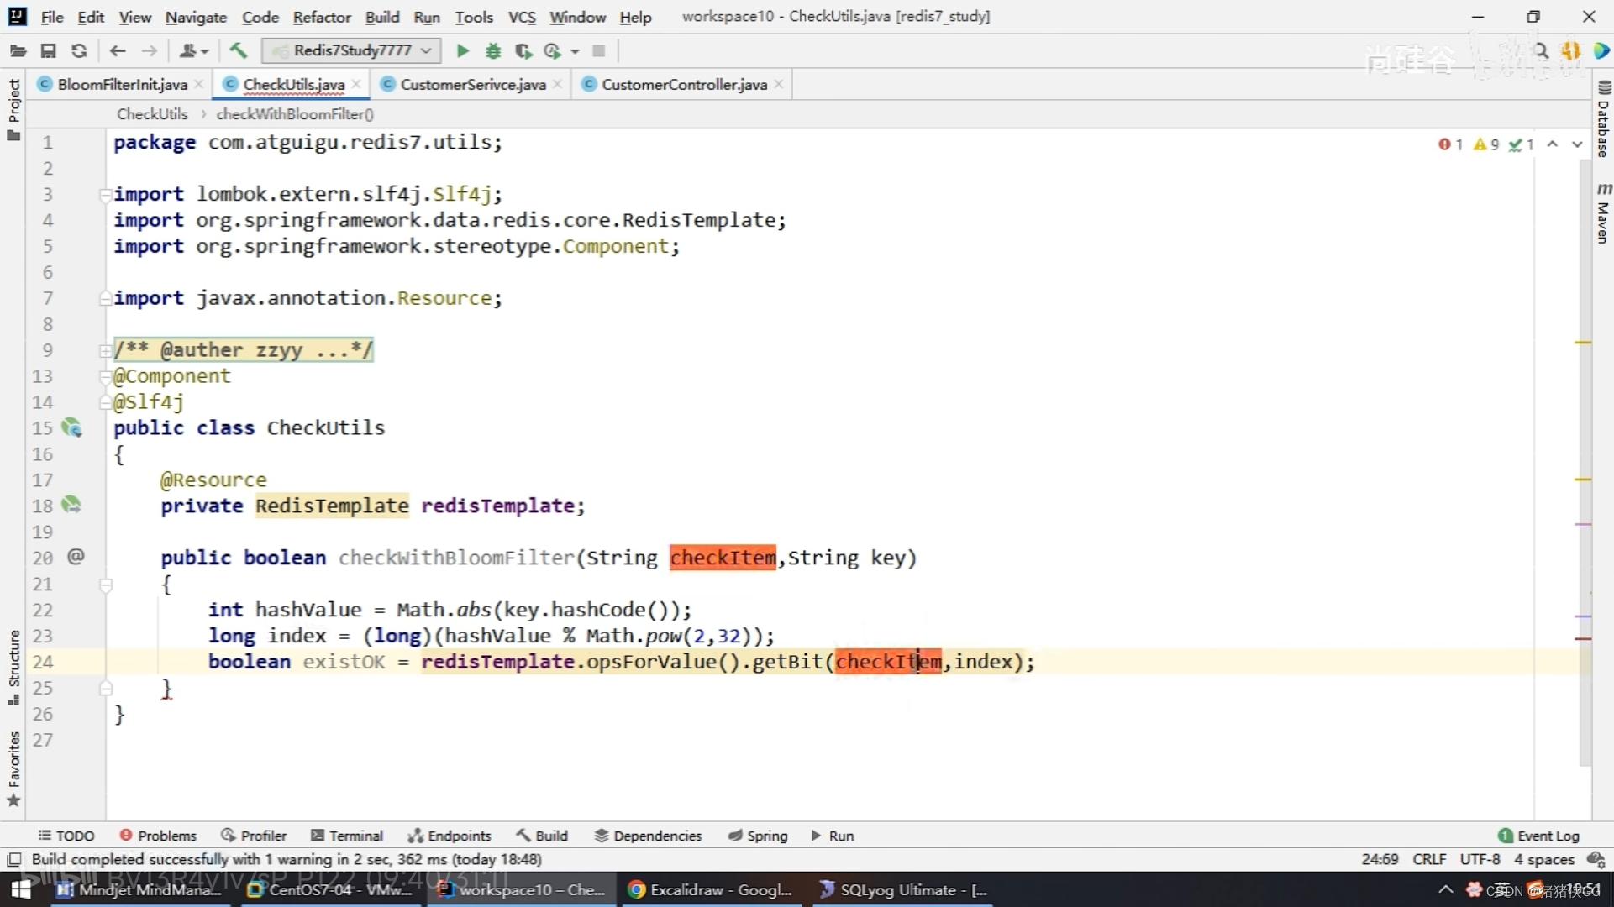Collapse the method body fold on line 21
The height and width of the screenshot is (907, 1614).
tap(106, 585)
